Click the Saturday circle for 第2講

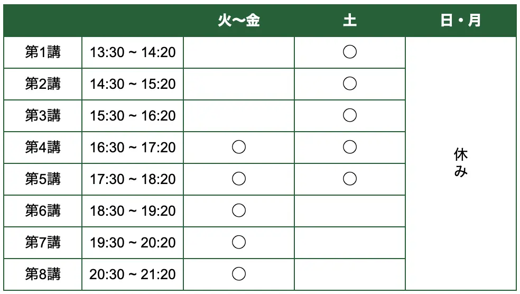349,84
